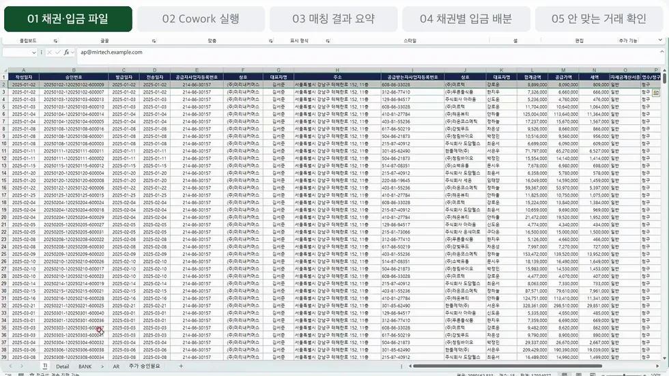669x376 pixels.
Task: Click the horizontal scrollbar left arrow
Action: coord(410,366)
